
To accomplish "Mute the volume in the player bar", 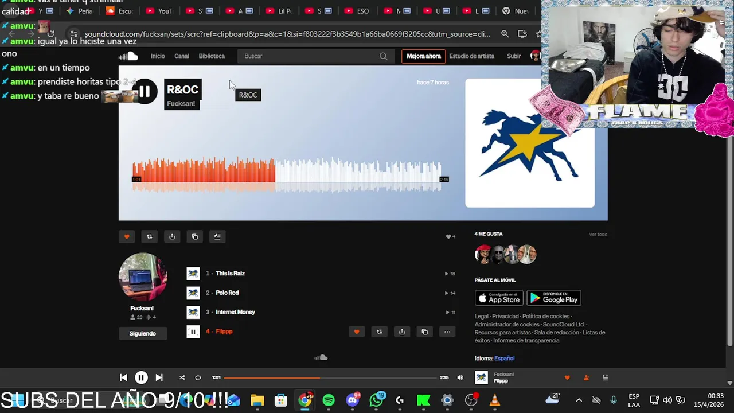I will (x=460, y=377).
